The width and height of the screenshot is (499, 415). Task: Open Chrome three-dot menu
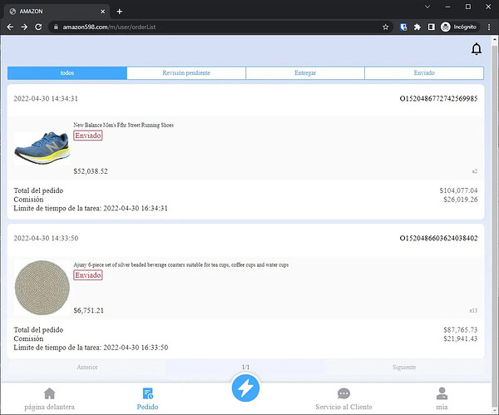(489, 27)
